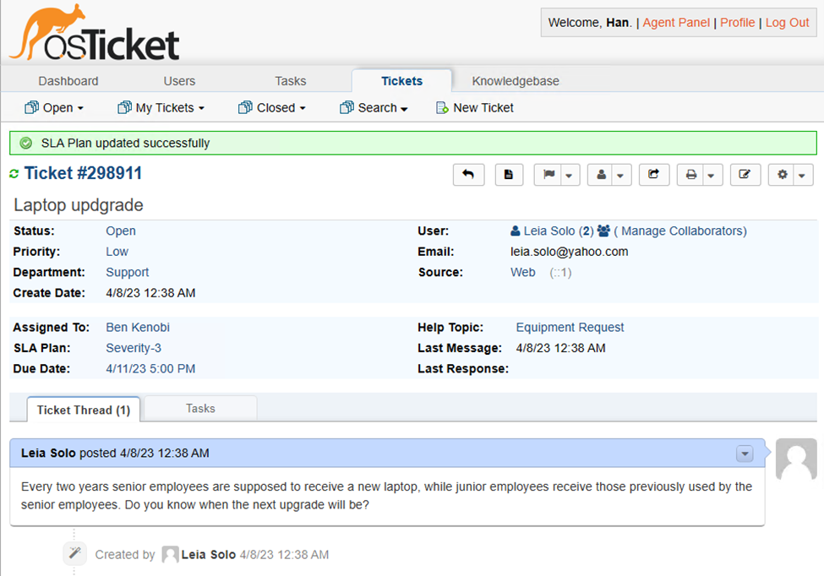Image resolution: width=824 pixels, height=576 pixels.
Task: Select the Post Internal Note icon
Action: coord(509,175)
